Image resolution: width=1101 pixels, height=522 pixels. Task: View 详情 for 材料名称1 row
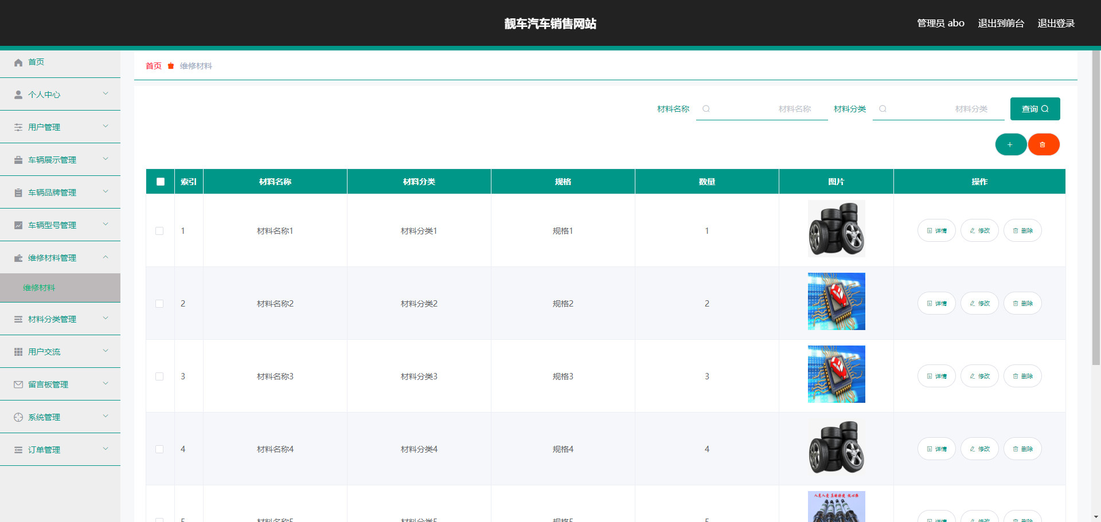click(936, 230)
